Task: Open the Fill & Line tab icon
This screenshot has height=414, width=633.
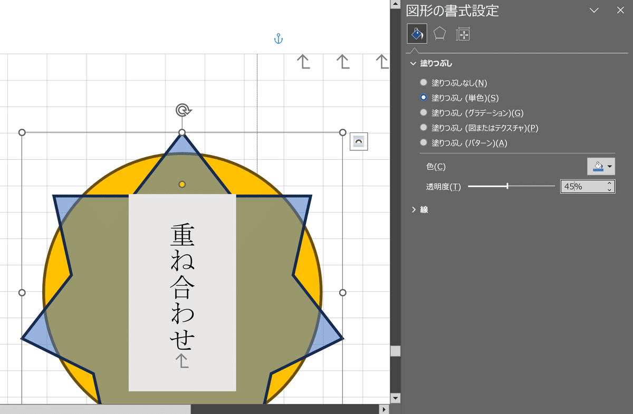Action: [417, 34]
